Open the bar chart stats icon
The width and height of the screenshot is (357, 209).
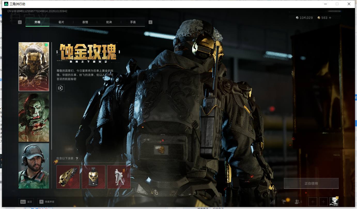pos(272,202)
